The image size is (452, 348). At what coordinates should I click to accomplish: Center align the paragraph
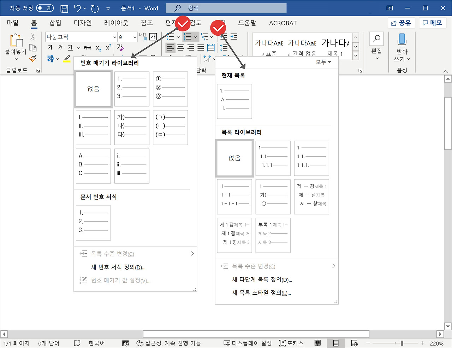coord(180,48)
